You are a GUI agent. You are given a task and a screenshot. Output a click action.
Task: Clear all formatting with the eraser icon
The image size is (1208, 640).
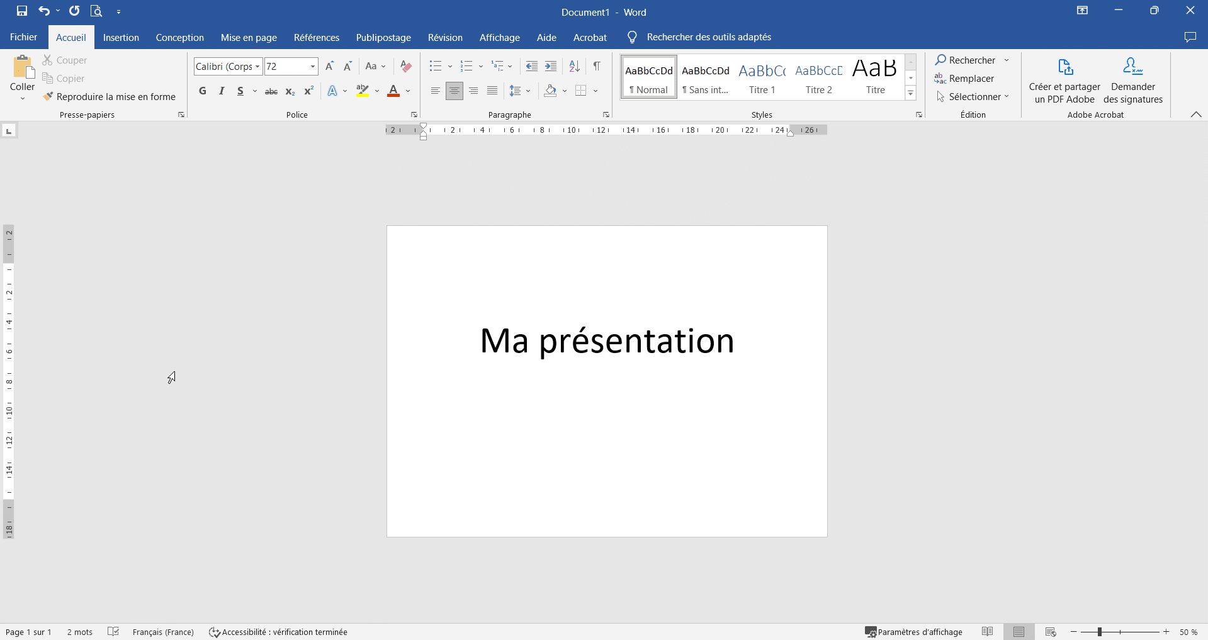(406, 66)
